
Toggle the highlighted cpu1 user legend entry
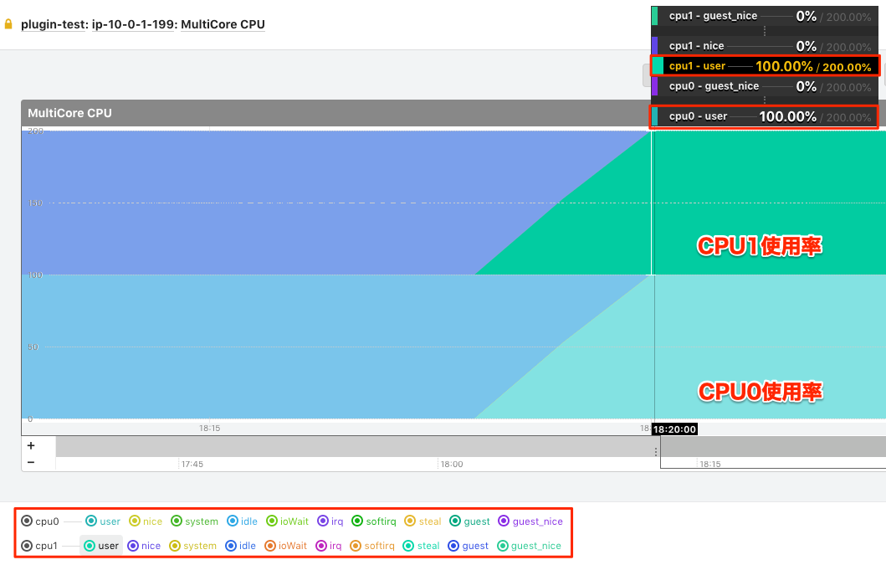point(100,546)
